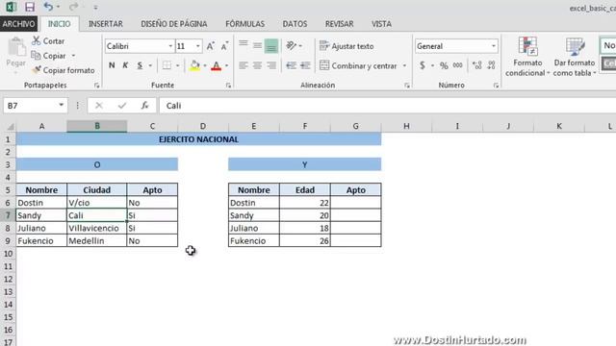Open the Alineación dialog launcher
This screenshot has width=616, height=346.
[407, 86]
